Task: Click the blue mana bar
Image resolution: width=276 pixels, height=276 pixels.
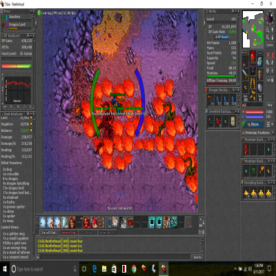Action: coord(255,117)
